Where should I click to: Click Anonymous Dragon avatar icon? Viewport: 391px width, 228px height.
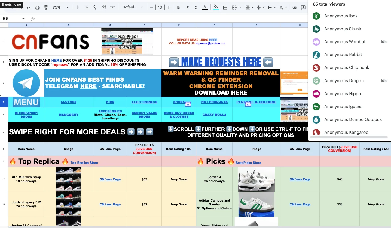(316, 81)
